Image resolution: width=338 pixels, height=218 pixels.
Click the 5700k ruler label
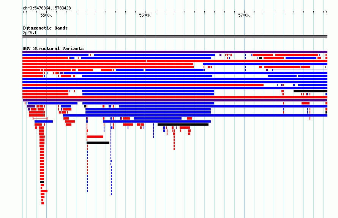244,15
